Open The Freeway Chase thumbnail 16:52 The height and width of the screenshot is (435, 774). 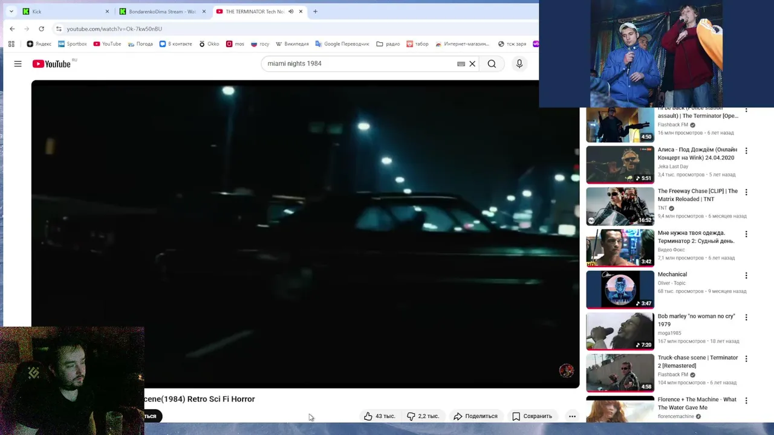tap(620, 206)
